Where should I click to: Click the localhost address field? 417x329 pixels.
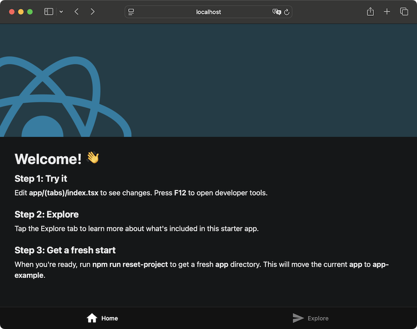point(208,12)
